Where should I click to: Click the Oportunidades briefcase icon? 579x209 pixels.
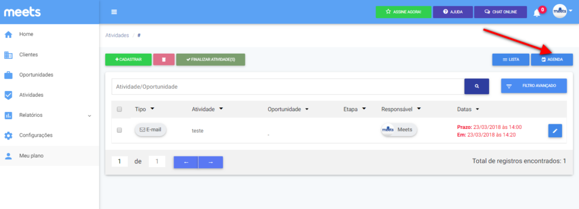tap(8, 75)
